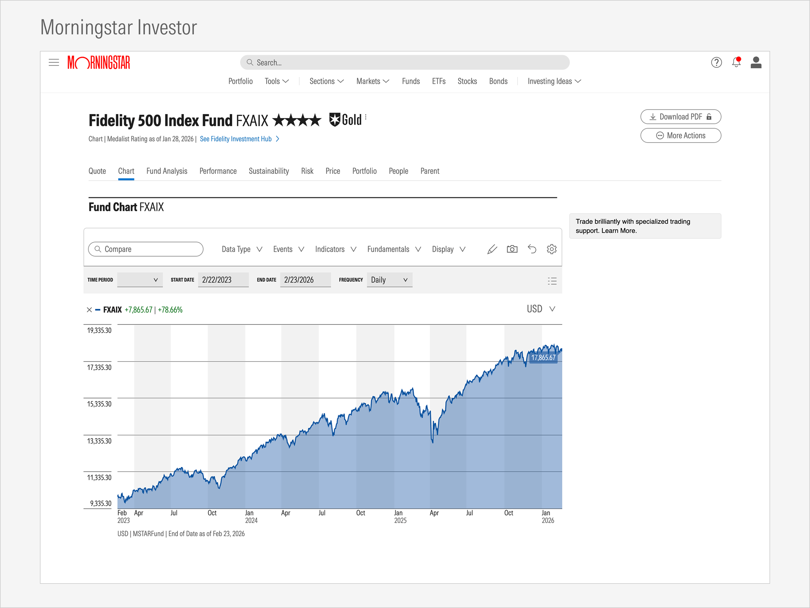
Task: Open the Risk tab
Action: pos(307,171)
